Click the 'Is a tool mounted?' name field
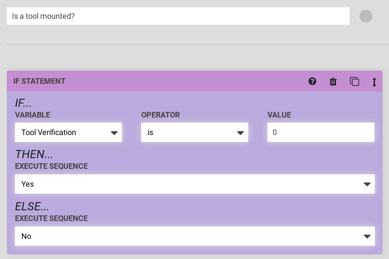 click(x=178, y=16)
